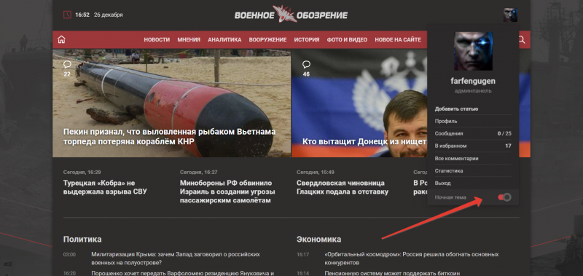
Task: Toggle the Ночная тема switch off
Action: [x=504, y=197]
